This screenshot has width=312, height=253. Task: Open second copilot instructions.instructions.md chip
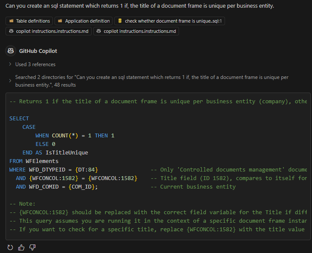click(x=136, y=31)
